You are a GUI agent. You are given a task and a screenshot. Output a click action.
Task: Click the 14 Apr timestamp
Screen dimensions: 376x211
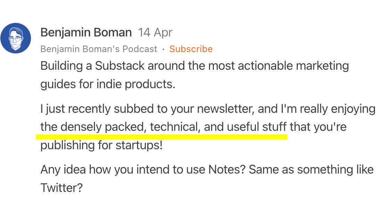coord(155,33)
